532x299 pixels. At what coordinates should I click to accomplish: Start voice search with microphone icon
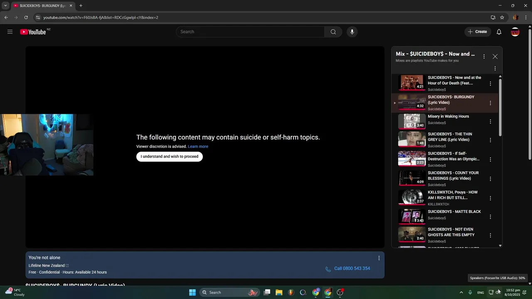pyautogui.click(x=352, y=32)
